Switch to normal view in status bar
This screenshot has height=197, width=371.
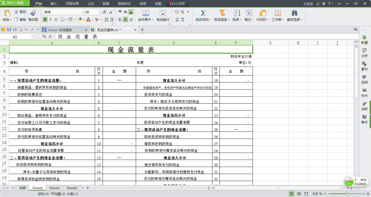(291, 194)
